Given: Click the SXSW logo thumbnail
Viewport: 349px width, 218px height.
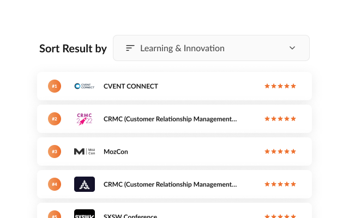Looking at the screenshot, I should [x=85, y=214].
